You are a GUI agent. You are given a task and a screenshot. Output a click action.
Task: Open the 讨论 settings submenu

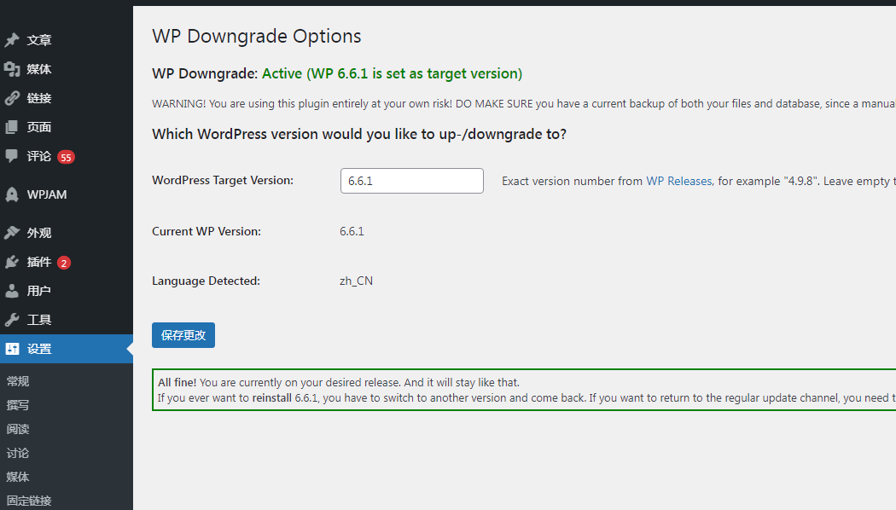pos(18,453)
